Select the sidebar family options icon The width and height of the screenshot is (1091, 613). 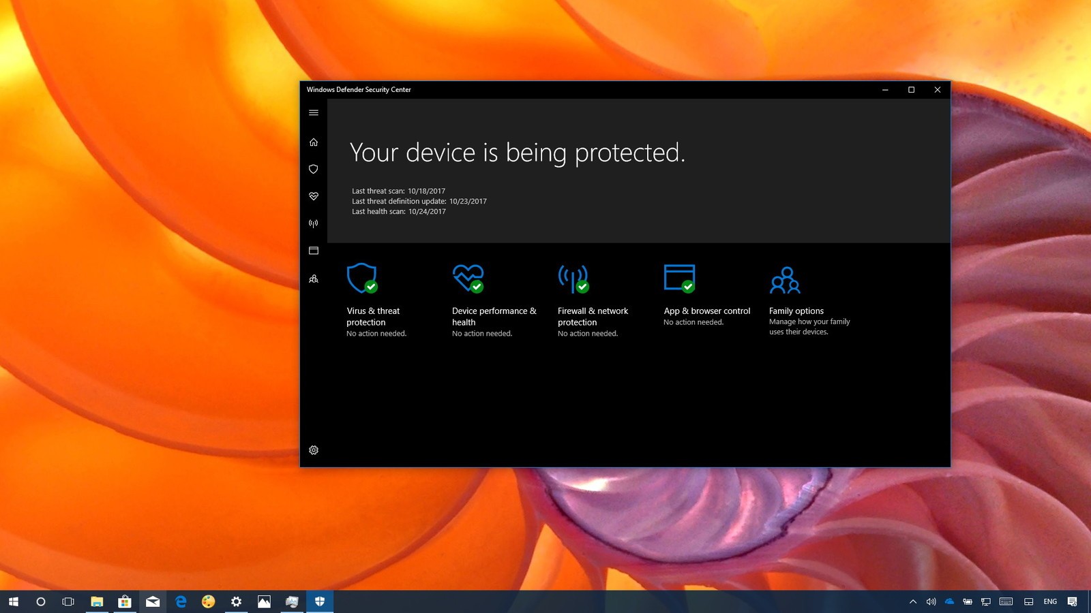(314, 279)
